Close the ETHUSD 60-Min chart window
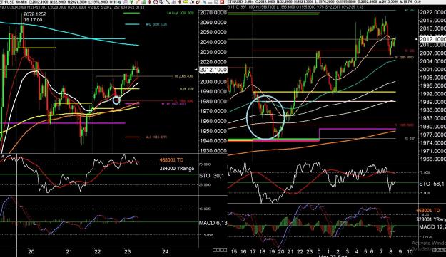Viewport: 446px width, 257px height. (222, 1)
